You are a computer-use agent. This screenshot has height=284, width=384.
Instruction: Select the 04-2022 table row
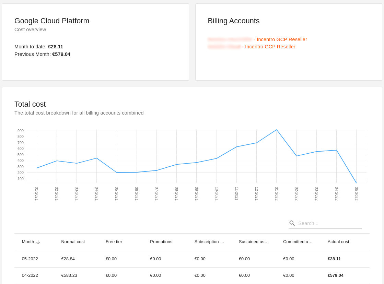[x=192, y=275]
